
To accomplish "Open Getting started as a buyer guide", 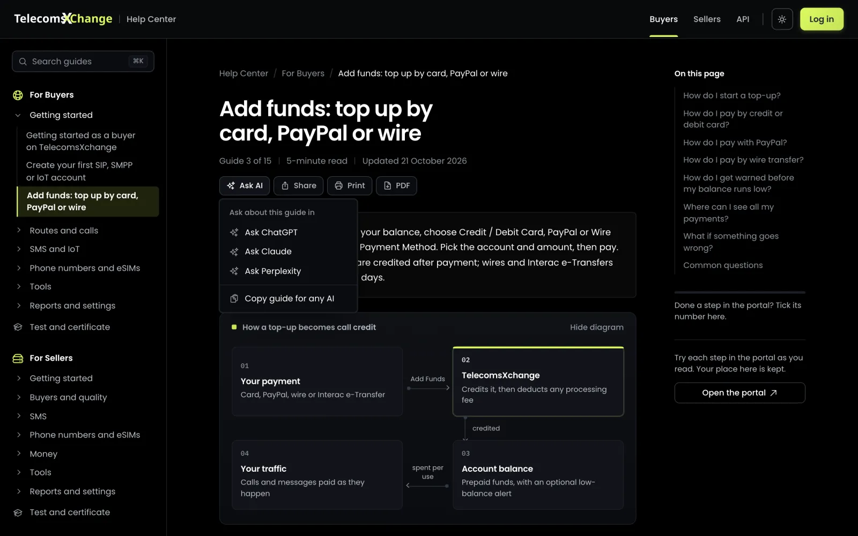I will (x=81, y=142).
